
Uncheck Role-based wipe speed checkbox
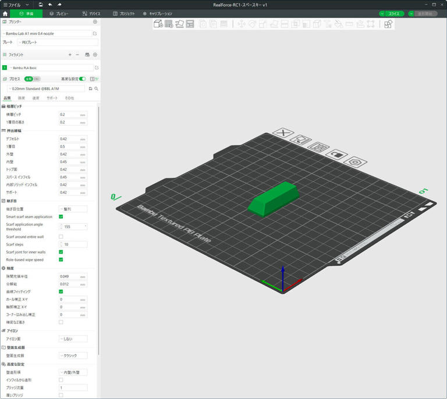(61, 259)
